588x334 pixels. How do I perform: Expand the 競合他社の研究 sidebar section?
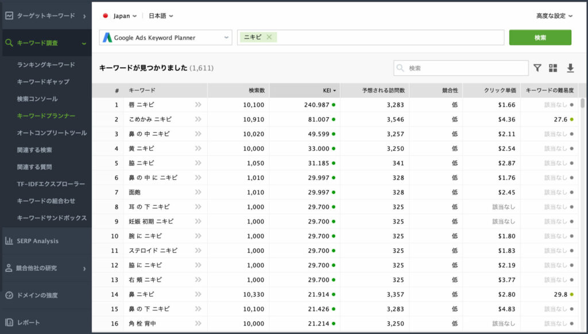84,268
